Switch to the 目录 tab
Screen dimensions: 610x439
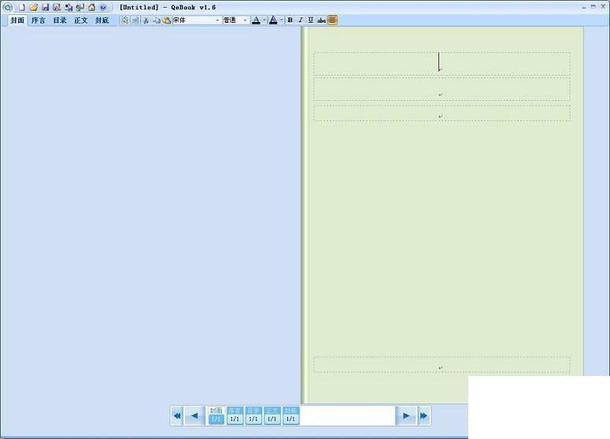60,20
